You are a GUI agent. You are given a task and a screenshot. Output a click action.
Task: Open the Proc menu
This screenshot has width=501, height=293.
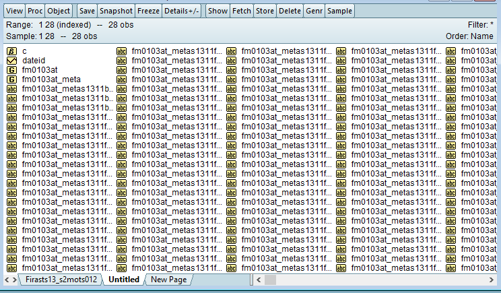(36, 11)
